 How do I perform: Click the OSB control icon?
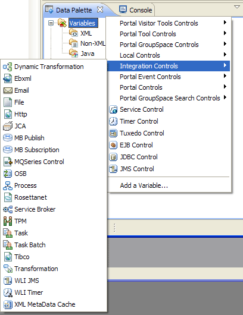tap(8, 174)
